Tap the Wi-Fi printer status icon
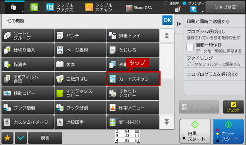The image size is (246, 145). tap(193, 9)
